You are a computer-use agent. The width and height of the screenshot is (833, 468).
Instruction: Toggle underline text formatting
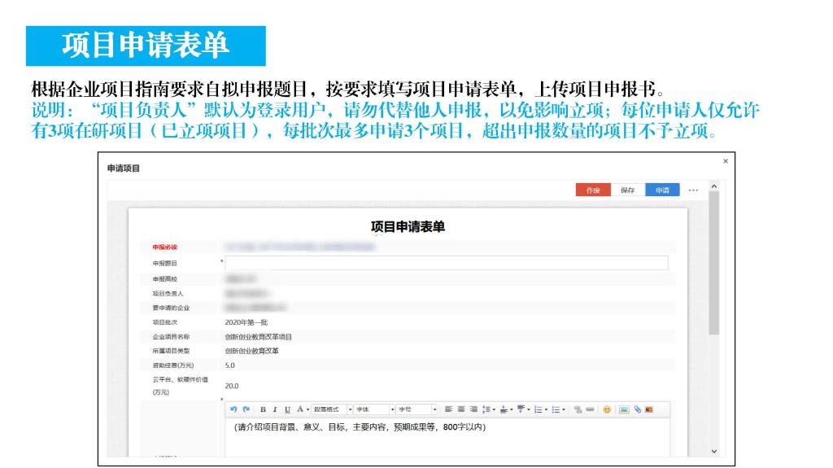click(x=287, y=409)
